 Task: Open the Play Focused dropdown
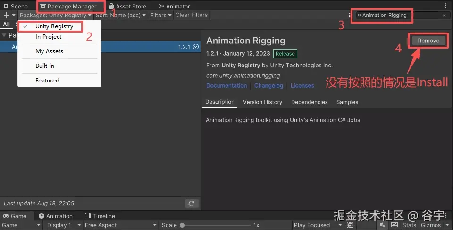coord(317,225)
